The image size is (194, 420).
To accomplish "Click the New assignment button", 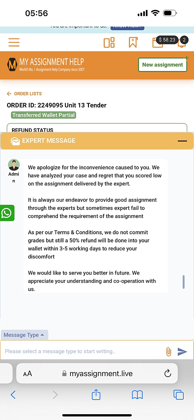I will [x=162, y=65].
